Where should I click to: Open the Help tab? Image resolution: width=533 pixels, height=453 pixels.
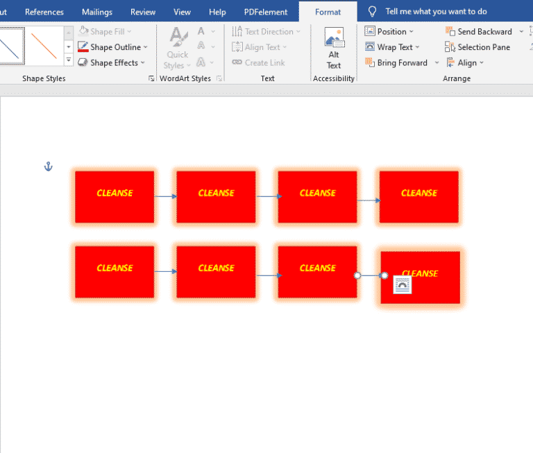pos(217,12)
